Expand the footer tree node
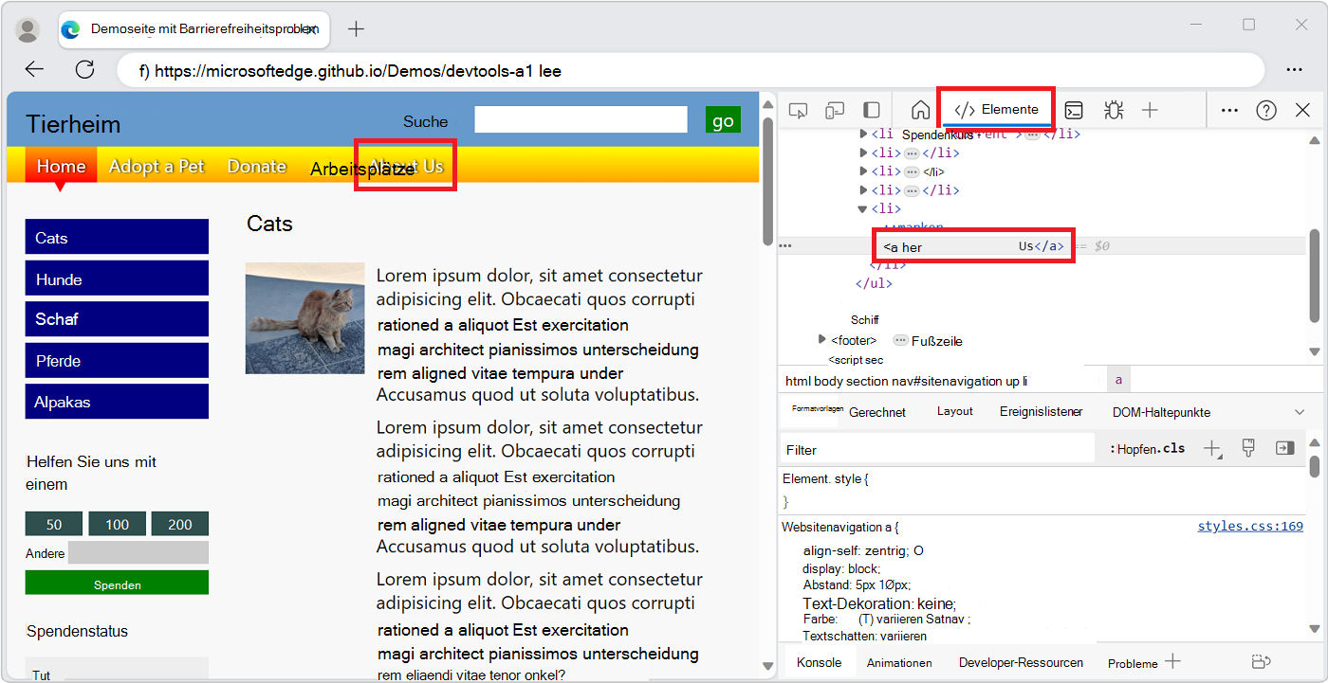 pyautogui.click(x=821, y=339)
